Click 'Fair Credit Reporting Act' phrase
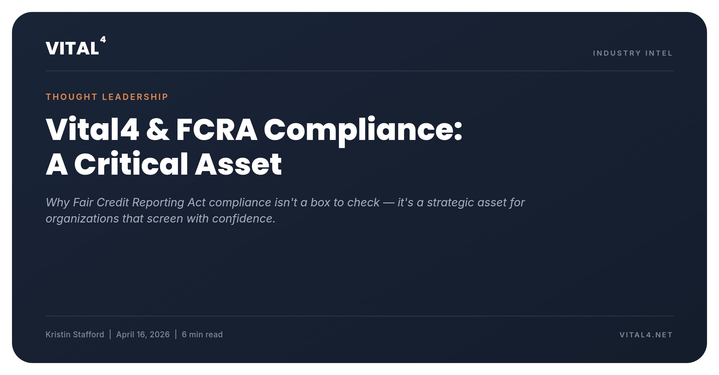Image resolution: width=719 pixels, height=375 pixels. pyautogui.click(x=139, y=202)
